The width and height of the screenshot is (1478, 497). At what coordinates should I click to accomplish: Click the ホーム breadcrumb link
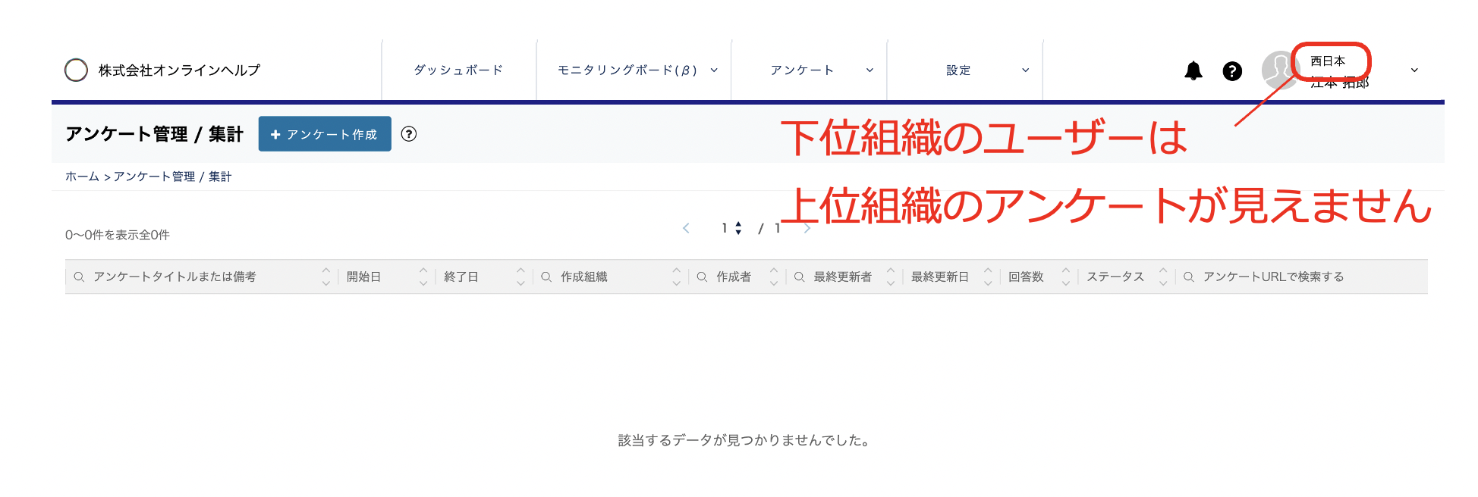coord(82,177)
